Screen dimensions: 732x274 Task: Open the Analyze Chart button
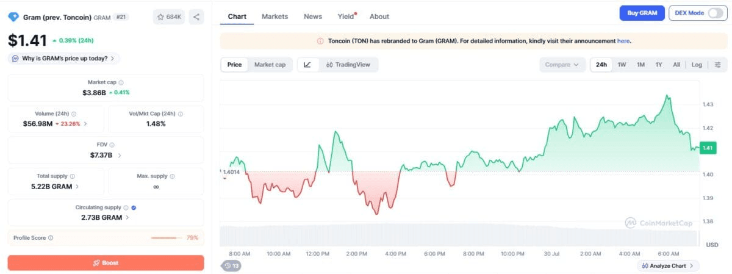(668, 265)
